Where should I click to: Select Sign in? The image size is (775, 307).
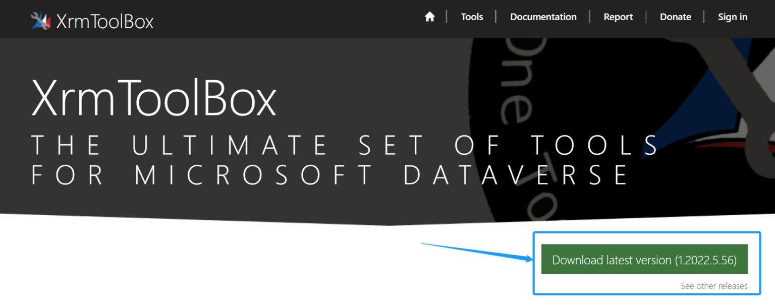coord(733,17)
